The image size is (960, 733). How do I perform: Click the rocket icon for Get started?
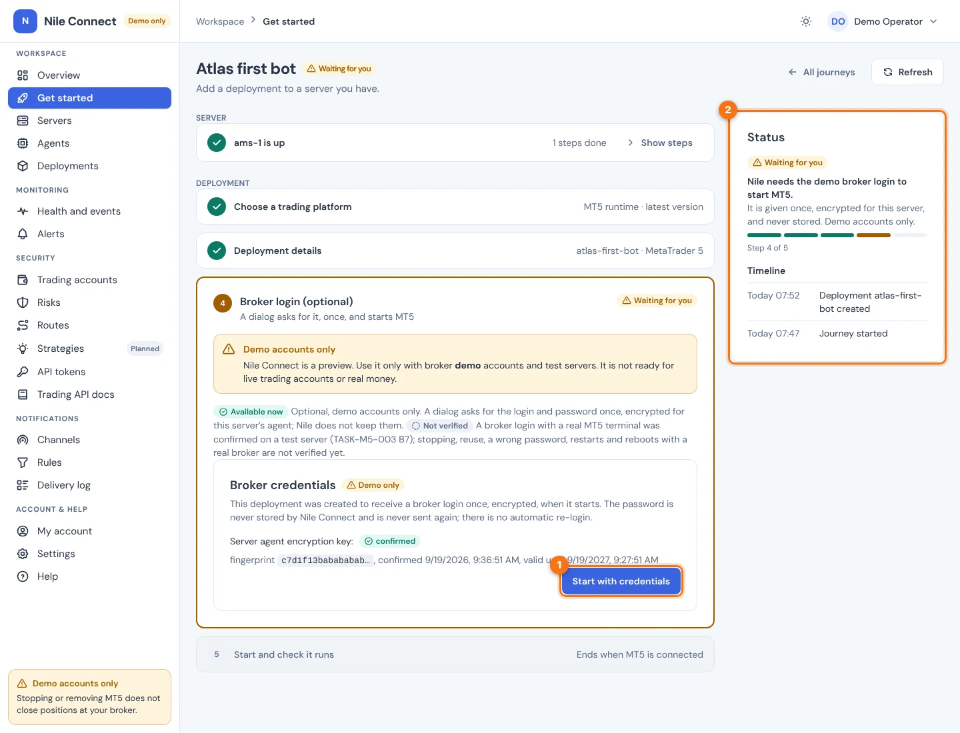pyautogui.click(x=23, y=98)
